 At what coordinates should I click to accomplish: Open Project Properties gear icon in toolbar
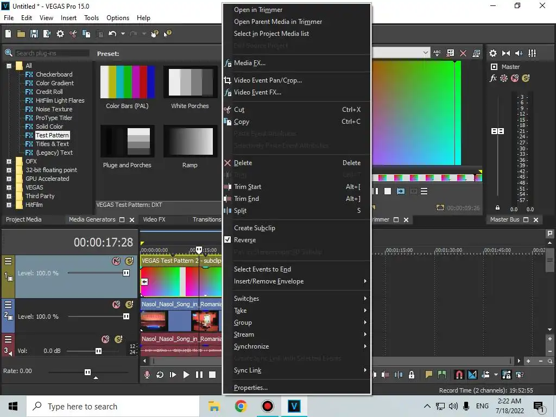60,34
